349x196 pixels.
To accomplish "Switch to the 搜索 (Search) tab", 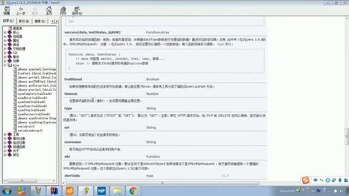I will (x=40, y=21).
